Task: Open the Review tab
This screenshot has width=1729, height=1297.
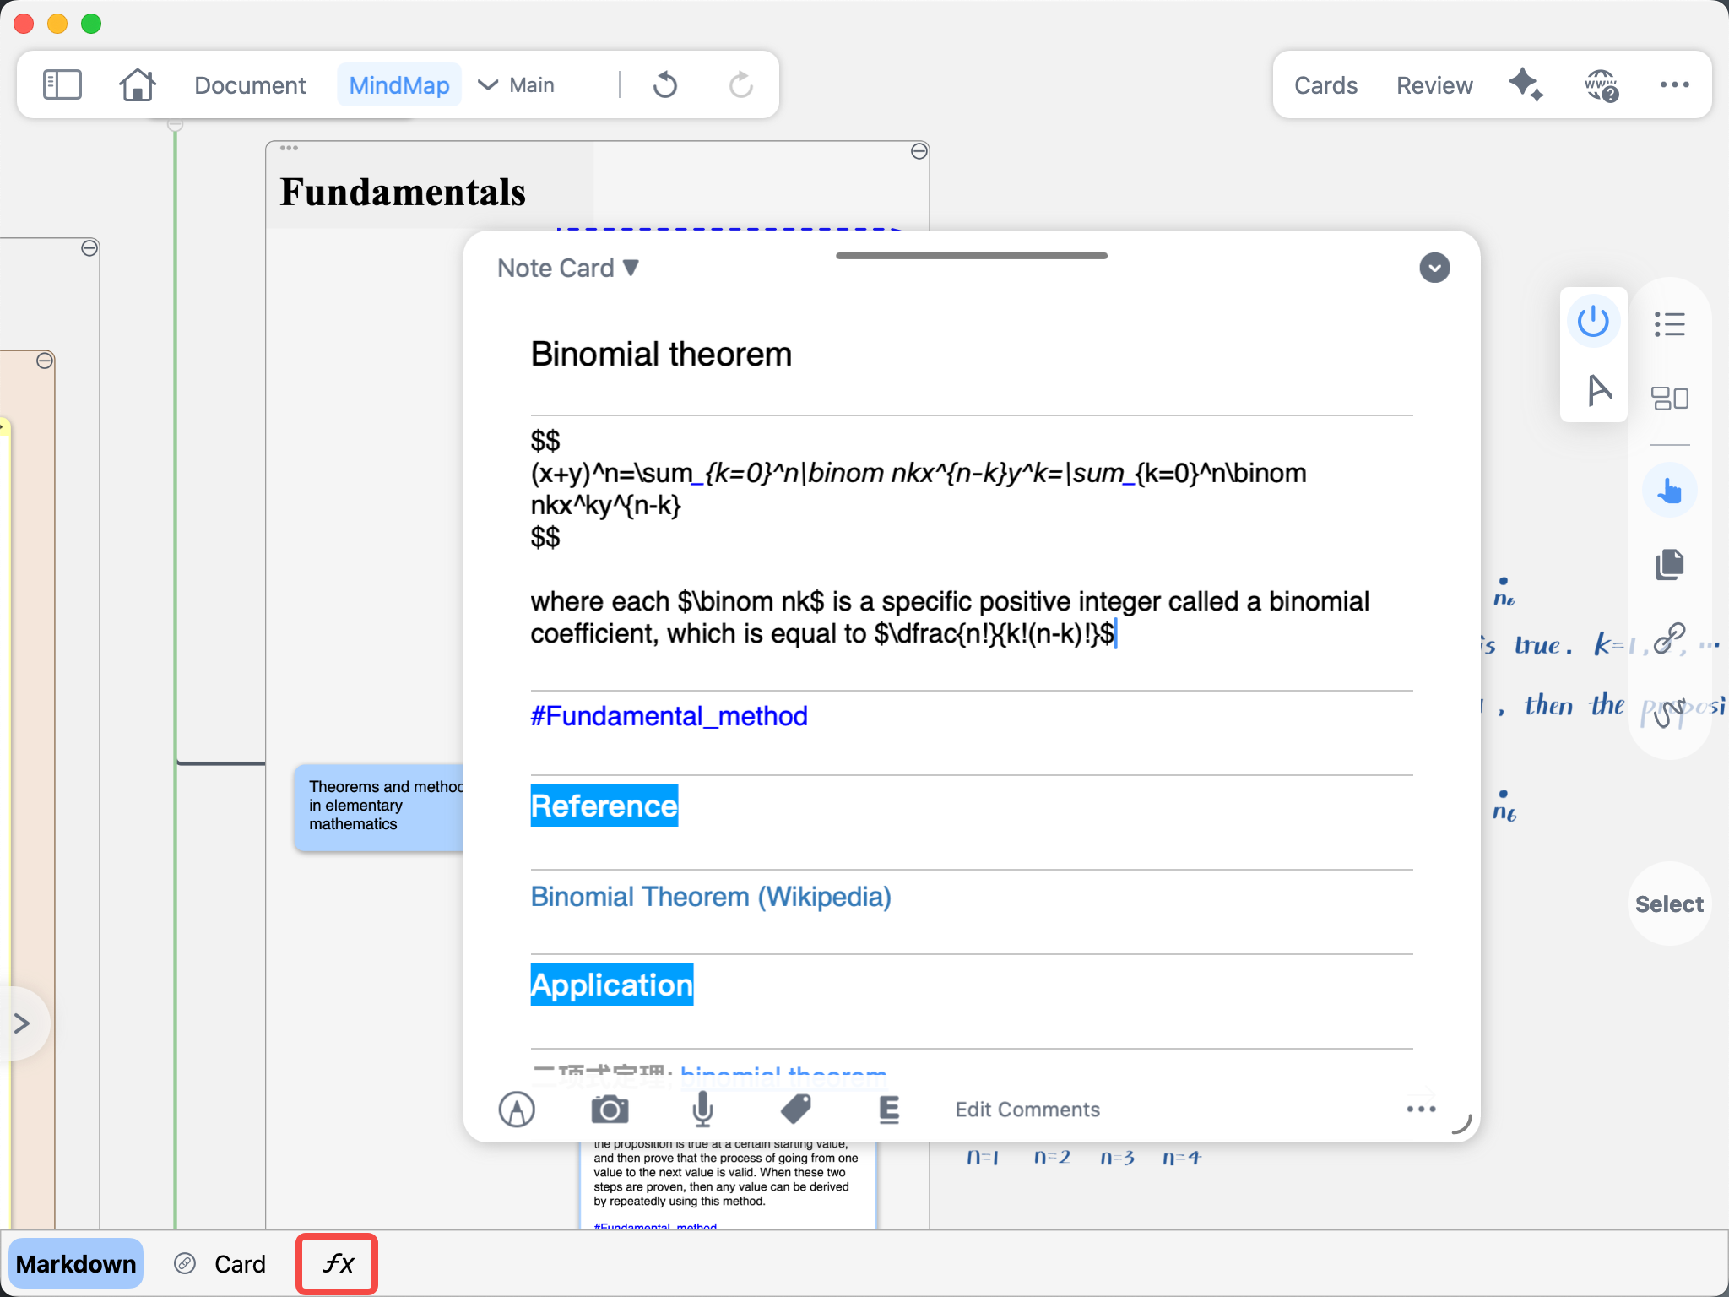Action: pos(1434,85)
